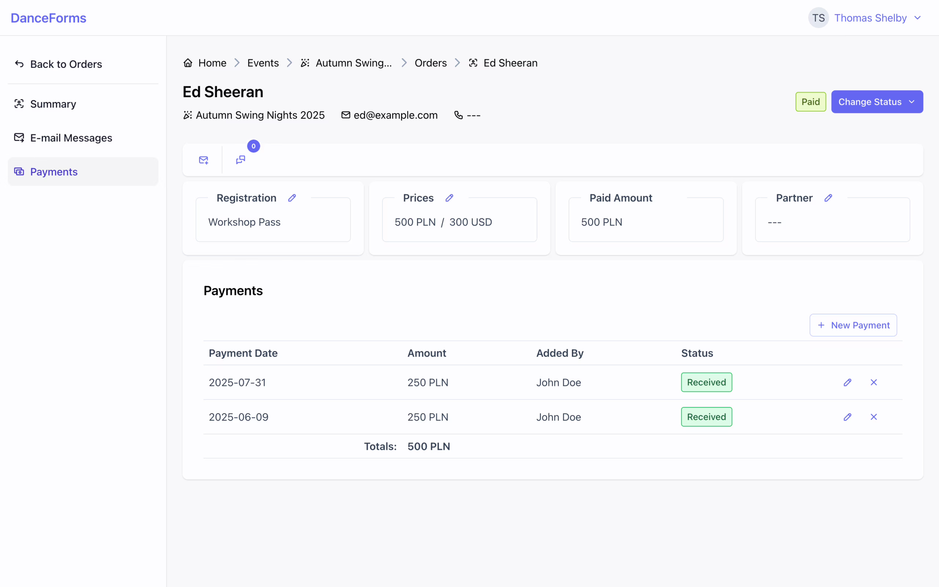Edit the 2025-06-09 payment with pencil icon

[847, 416]
